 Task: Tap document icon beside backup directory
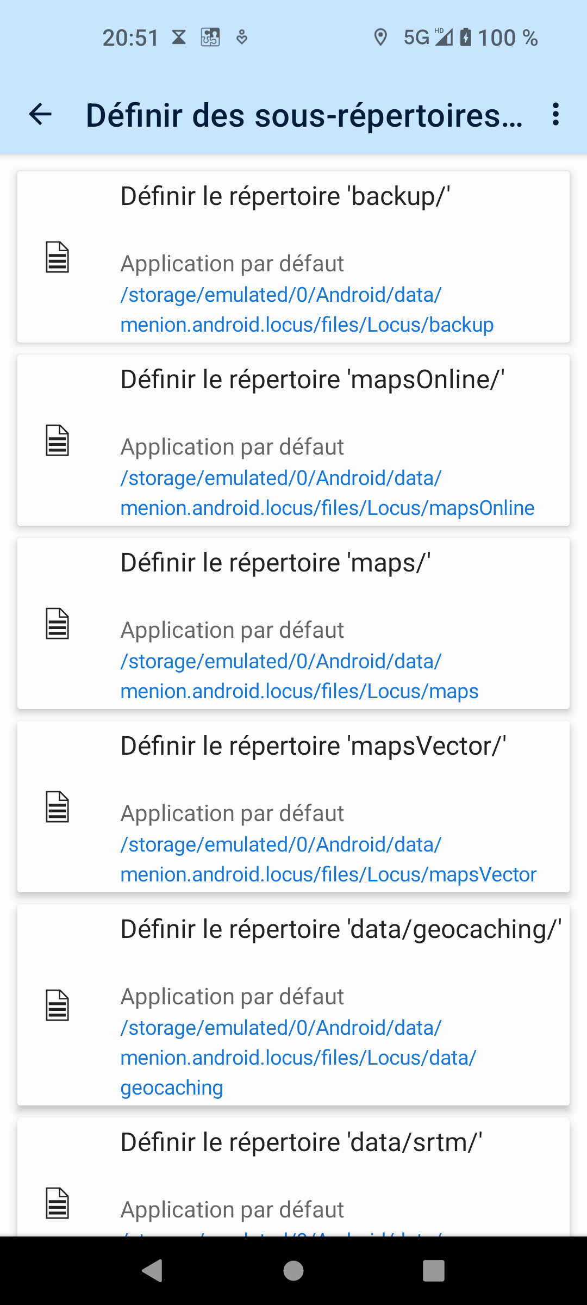pos(57,257)
